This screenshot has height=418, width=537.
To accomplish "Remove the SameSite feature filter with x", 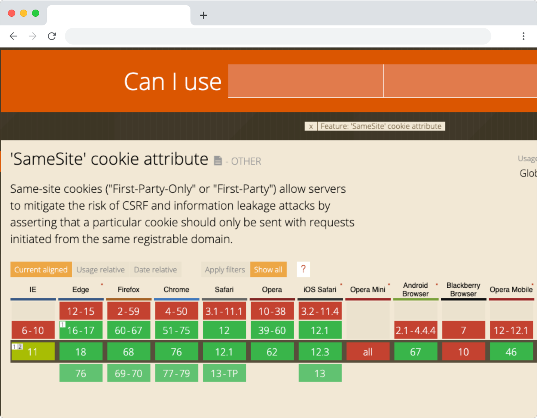I will (311, 126).
